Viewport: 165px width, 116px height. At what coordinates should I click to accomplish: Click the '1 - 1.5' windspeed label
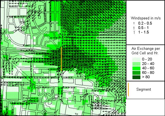tap(143, 32)
